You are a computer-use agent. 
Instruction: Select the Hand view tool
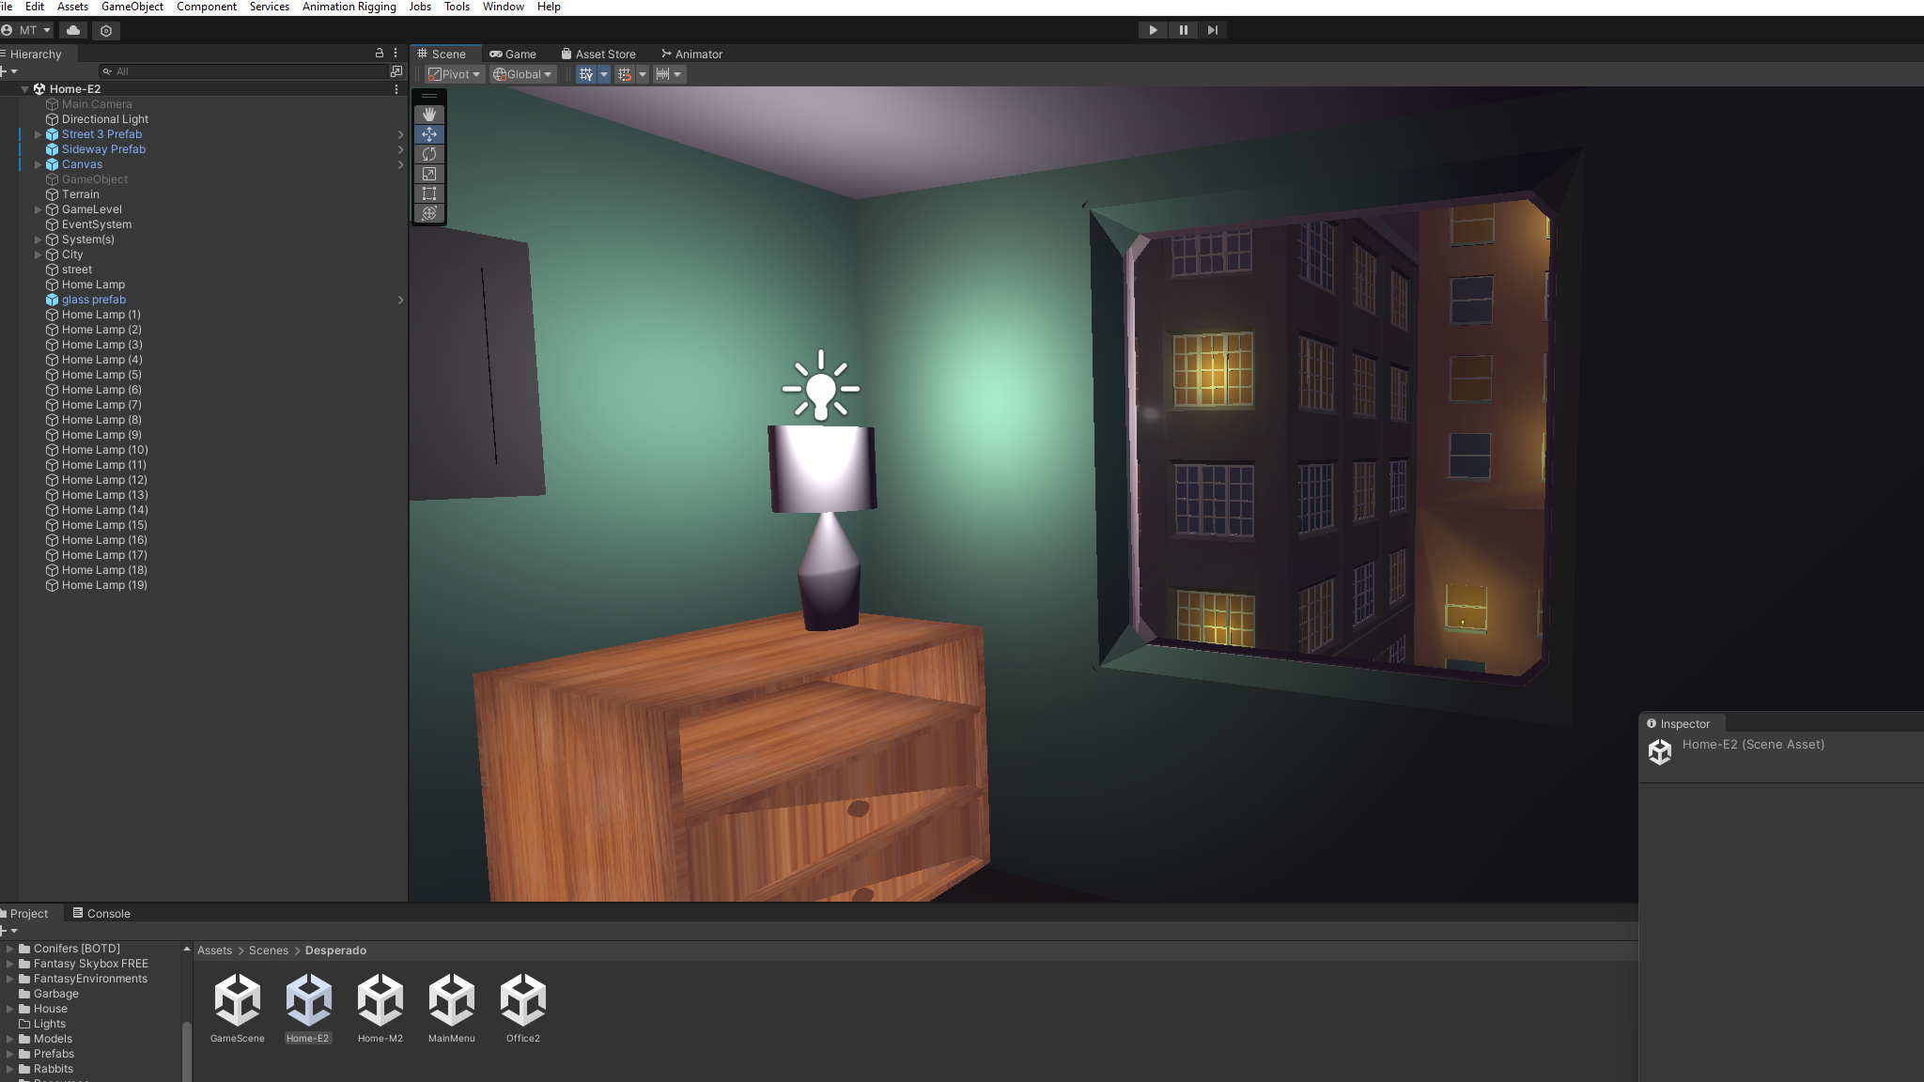tap(429, 115)
